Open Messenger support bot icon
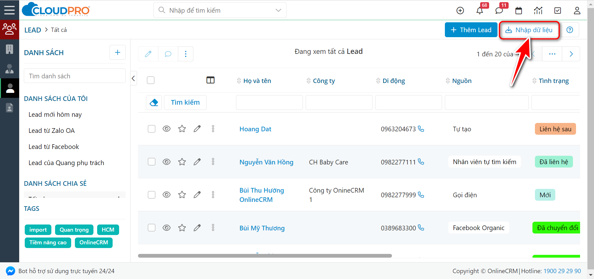Viewport: 594px width, 279px height. (x=10, y=271)
